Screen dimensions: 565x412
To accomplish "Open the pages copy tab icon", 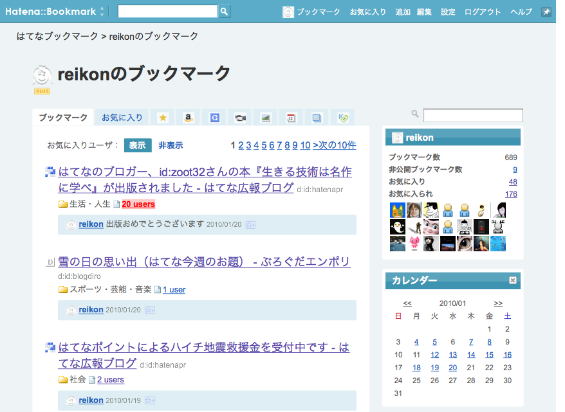I will (317, 118).
